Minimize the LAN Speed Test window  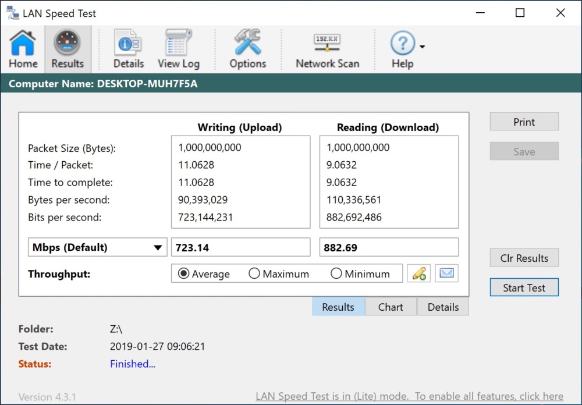[x=480, y=13]
